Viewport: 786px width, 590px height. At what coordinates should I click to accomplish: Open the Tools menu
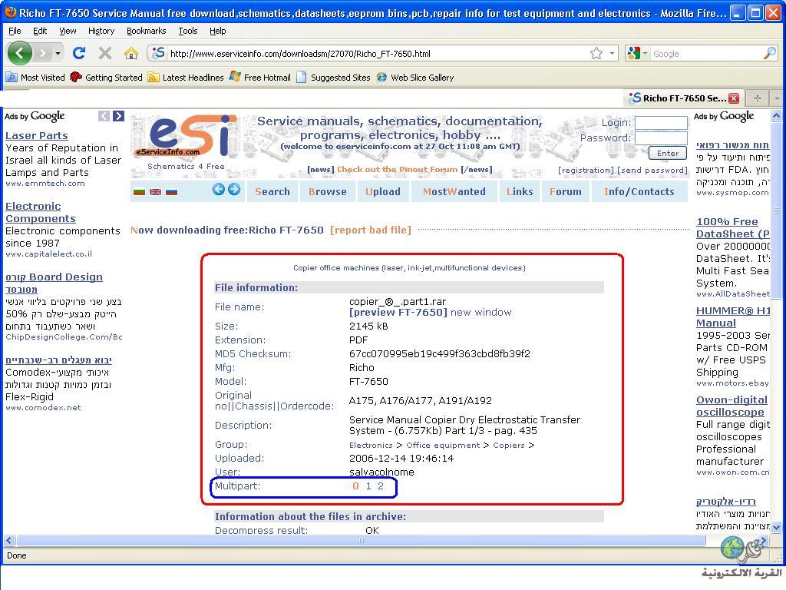tap(188, 31)
